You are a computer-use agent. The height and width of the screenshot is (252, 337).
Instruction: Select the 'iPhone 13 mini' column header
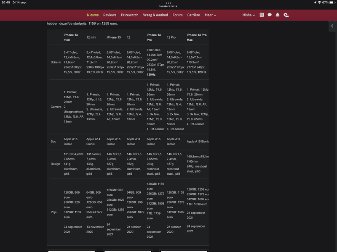tap(71, 37)
